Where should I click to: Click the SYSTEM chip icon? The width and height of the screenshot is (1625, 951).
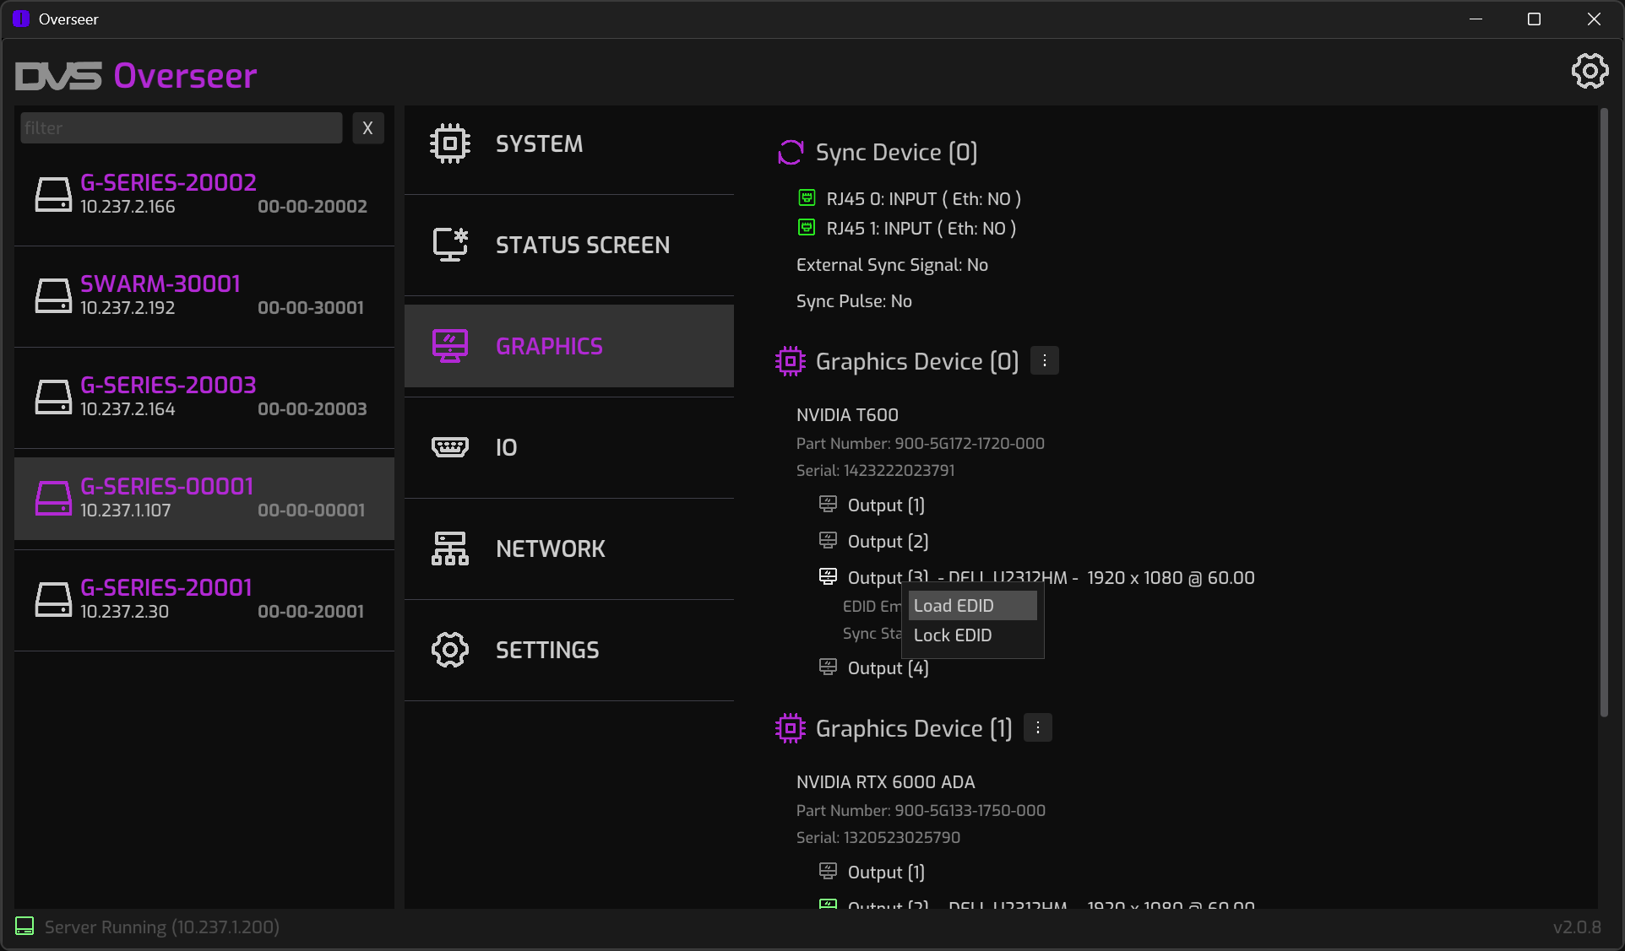pyautogui.click(x=449, y=143)
